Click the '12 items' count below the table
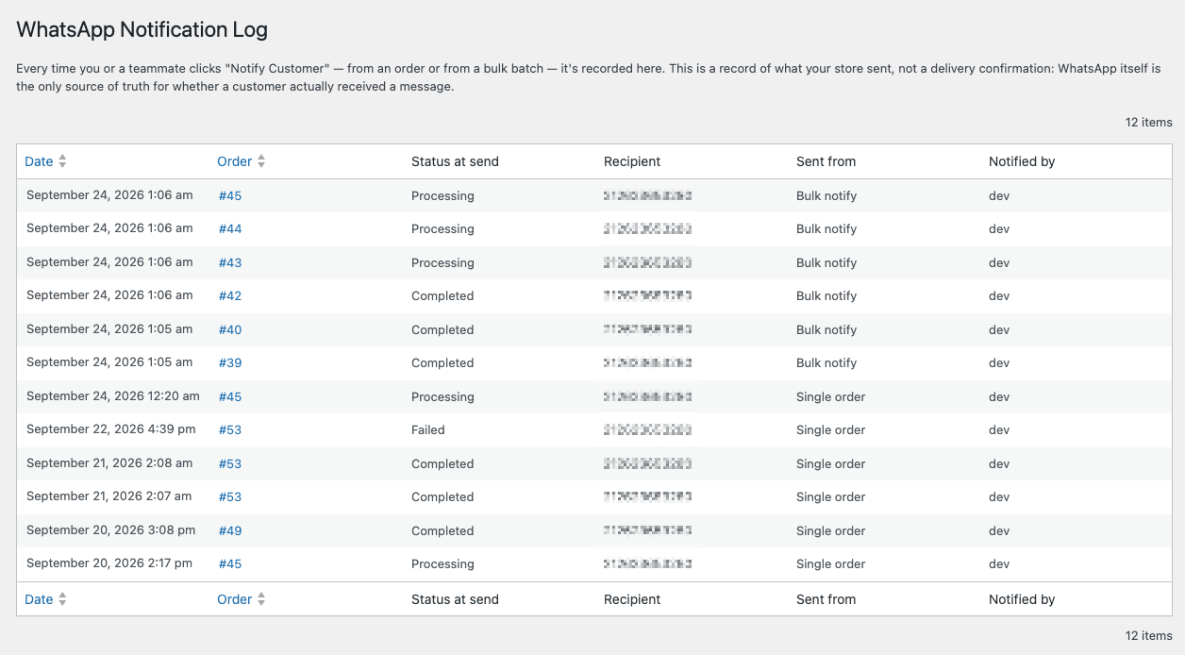The width and height of the screenshot is (1185, 655). click(x=1148, y=635)
